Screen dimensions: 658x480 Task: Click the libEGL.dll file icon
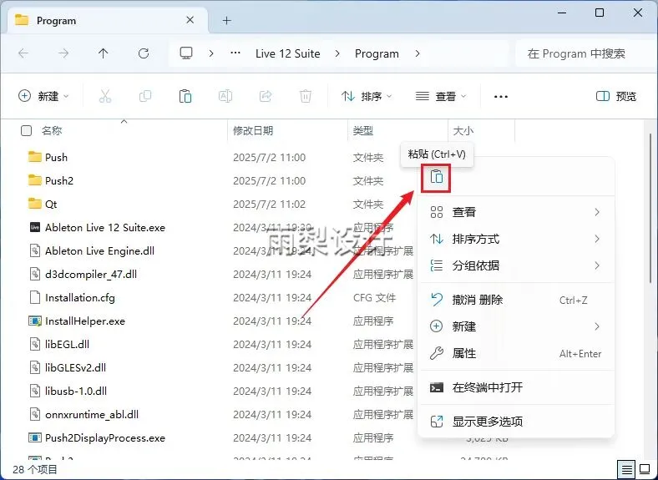coord(35,344)
